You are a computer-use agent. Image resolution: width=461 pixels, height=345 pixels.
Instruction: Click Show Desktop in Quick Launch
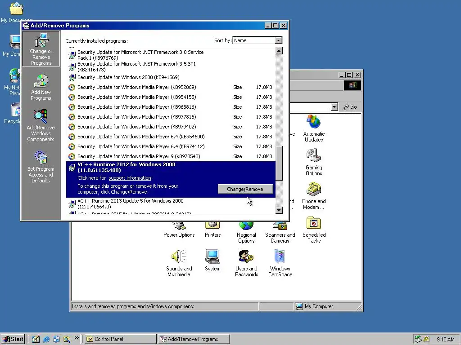[36, 339]
